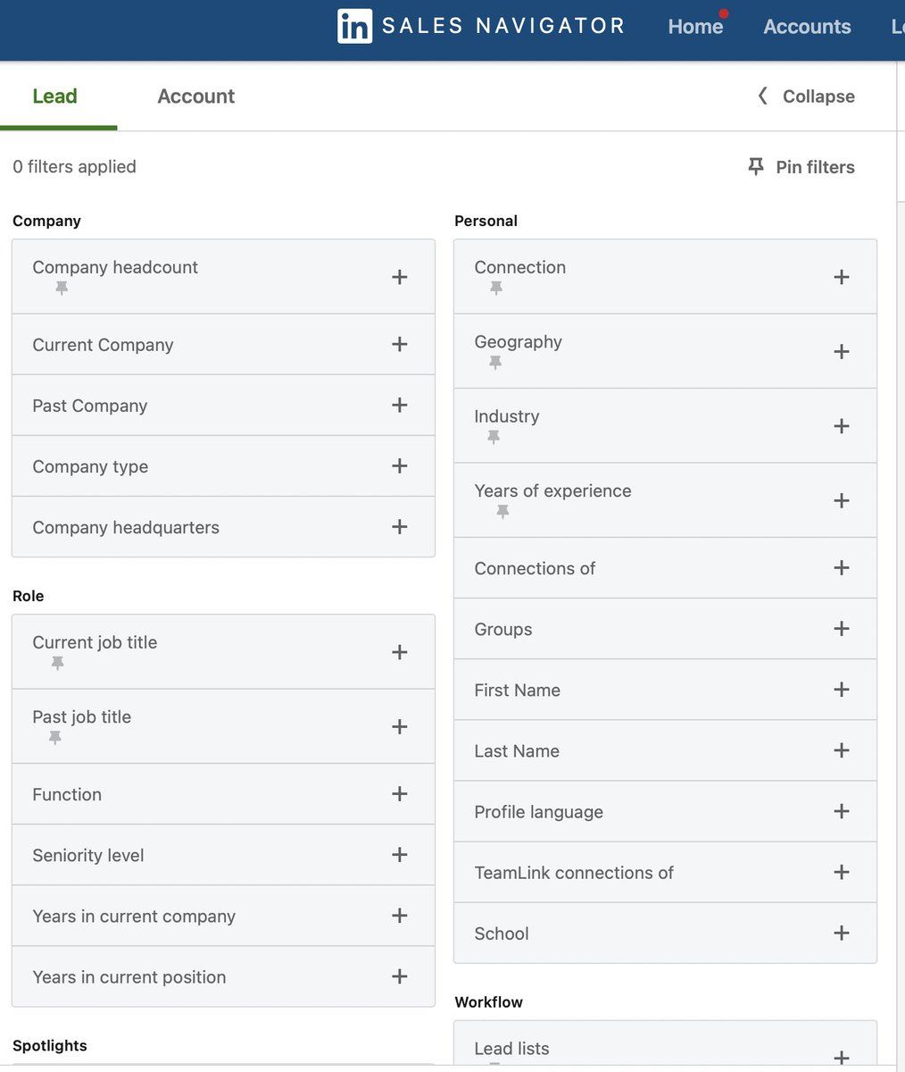Open the Function filter label
Image resolution: width=905 pixels, height=1072 pixels.
(x=67, y=794)
